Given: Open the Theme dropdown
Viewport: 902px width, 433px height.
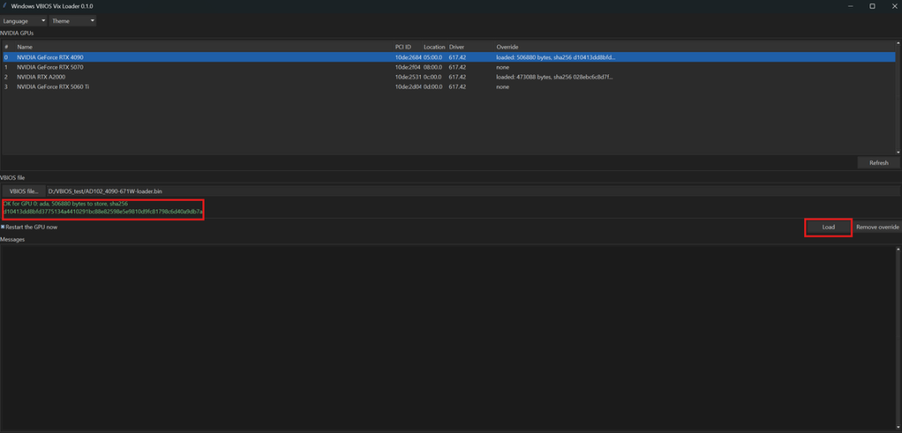Looking at the screenshot, I should pos(73,21).
